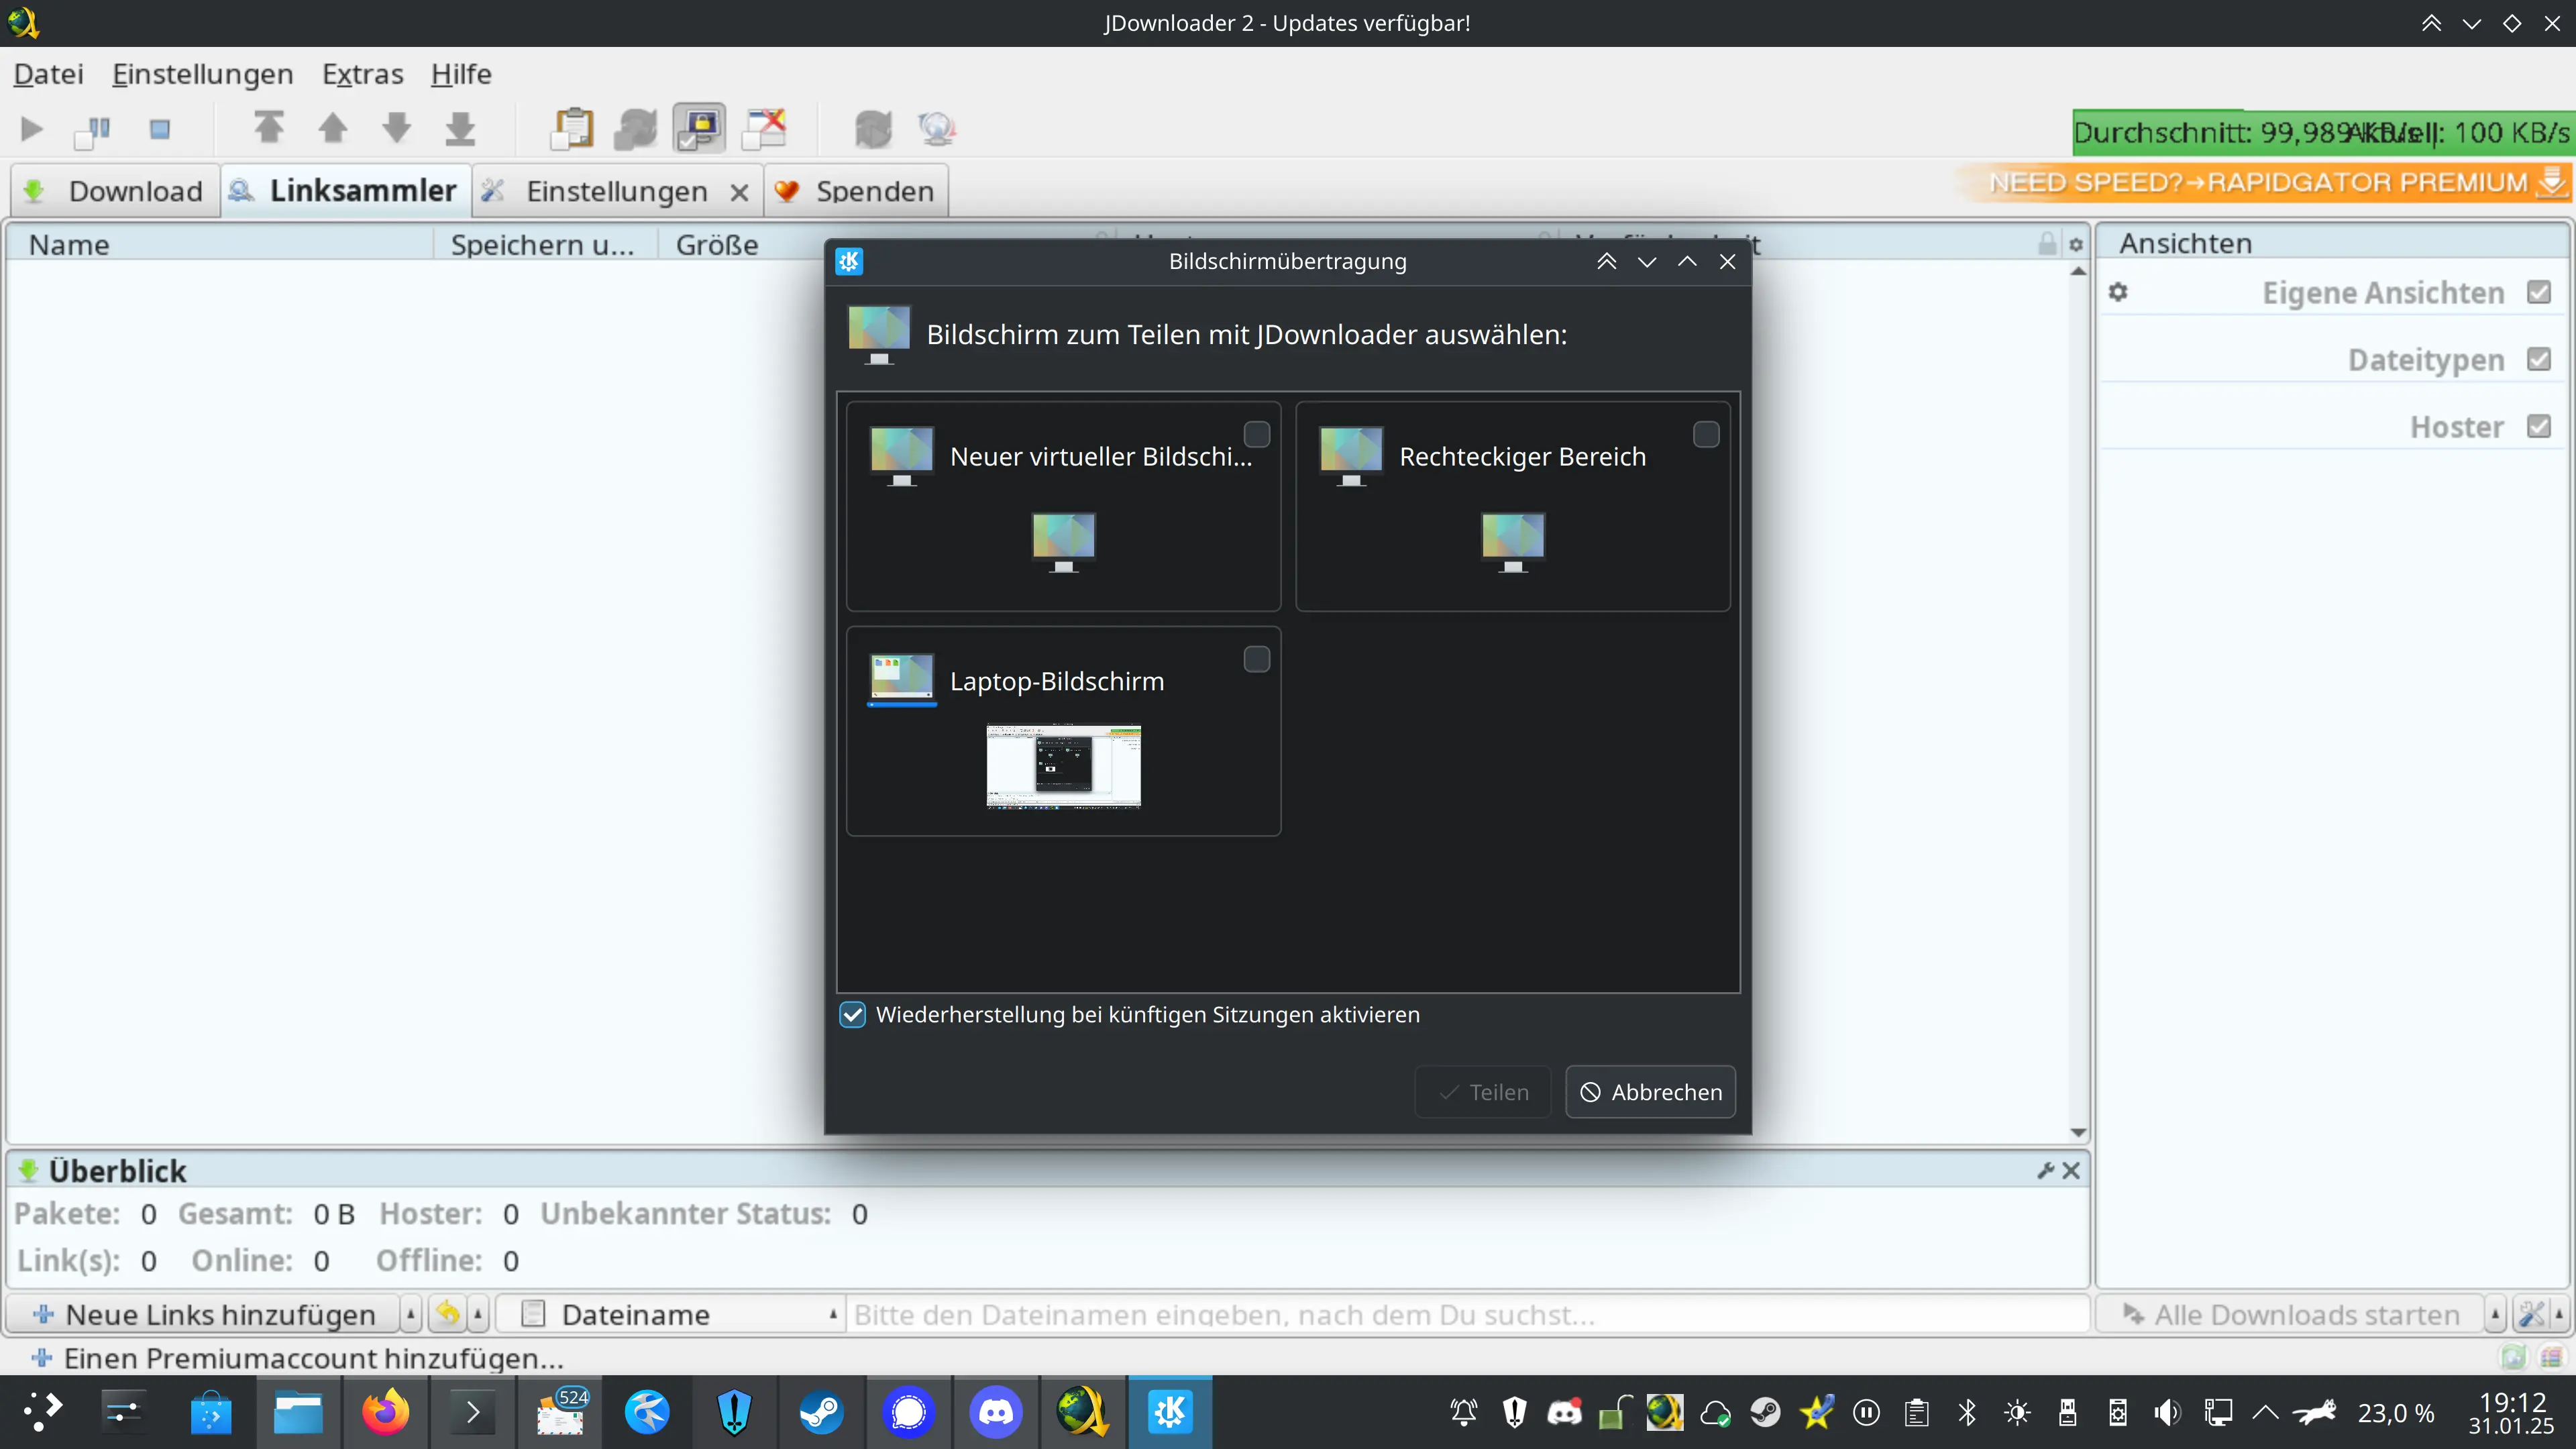Click the Stop Downloads square icon
Image resolution: width=2576 pixels, height=1449 pixels.
(x=159, y=129)
